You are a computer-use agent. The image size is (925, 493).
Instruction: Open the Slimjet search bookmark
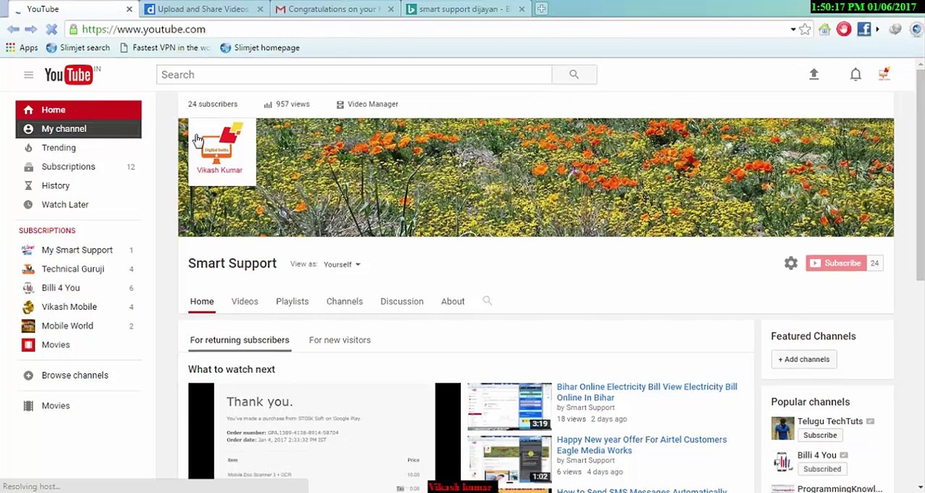pos(78,48)
